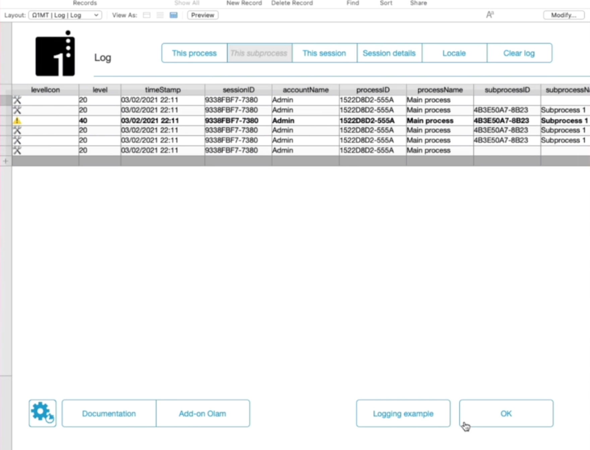Click the gear settings icon button
This screenshot has width=590, height=450.
tap(43, 413)
